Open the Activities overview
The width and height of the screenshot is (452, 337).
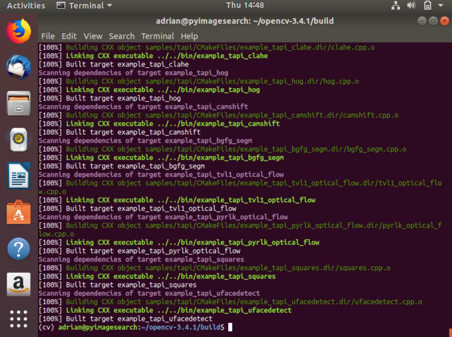[26, 5]
